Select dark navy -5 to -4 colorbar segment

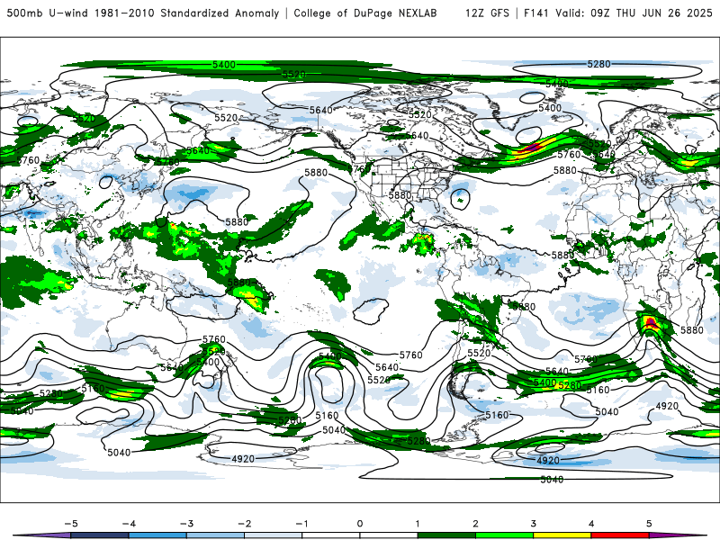(100, 535)
